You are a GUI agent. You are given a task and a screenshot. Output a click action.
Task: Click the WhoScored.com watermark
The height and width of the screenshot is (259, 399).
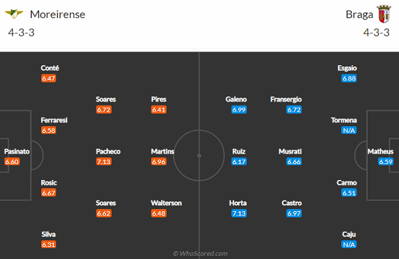(200, 254)
